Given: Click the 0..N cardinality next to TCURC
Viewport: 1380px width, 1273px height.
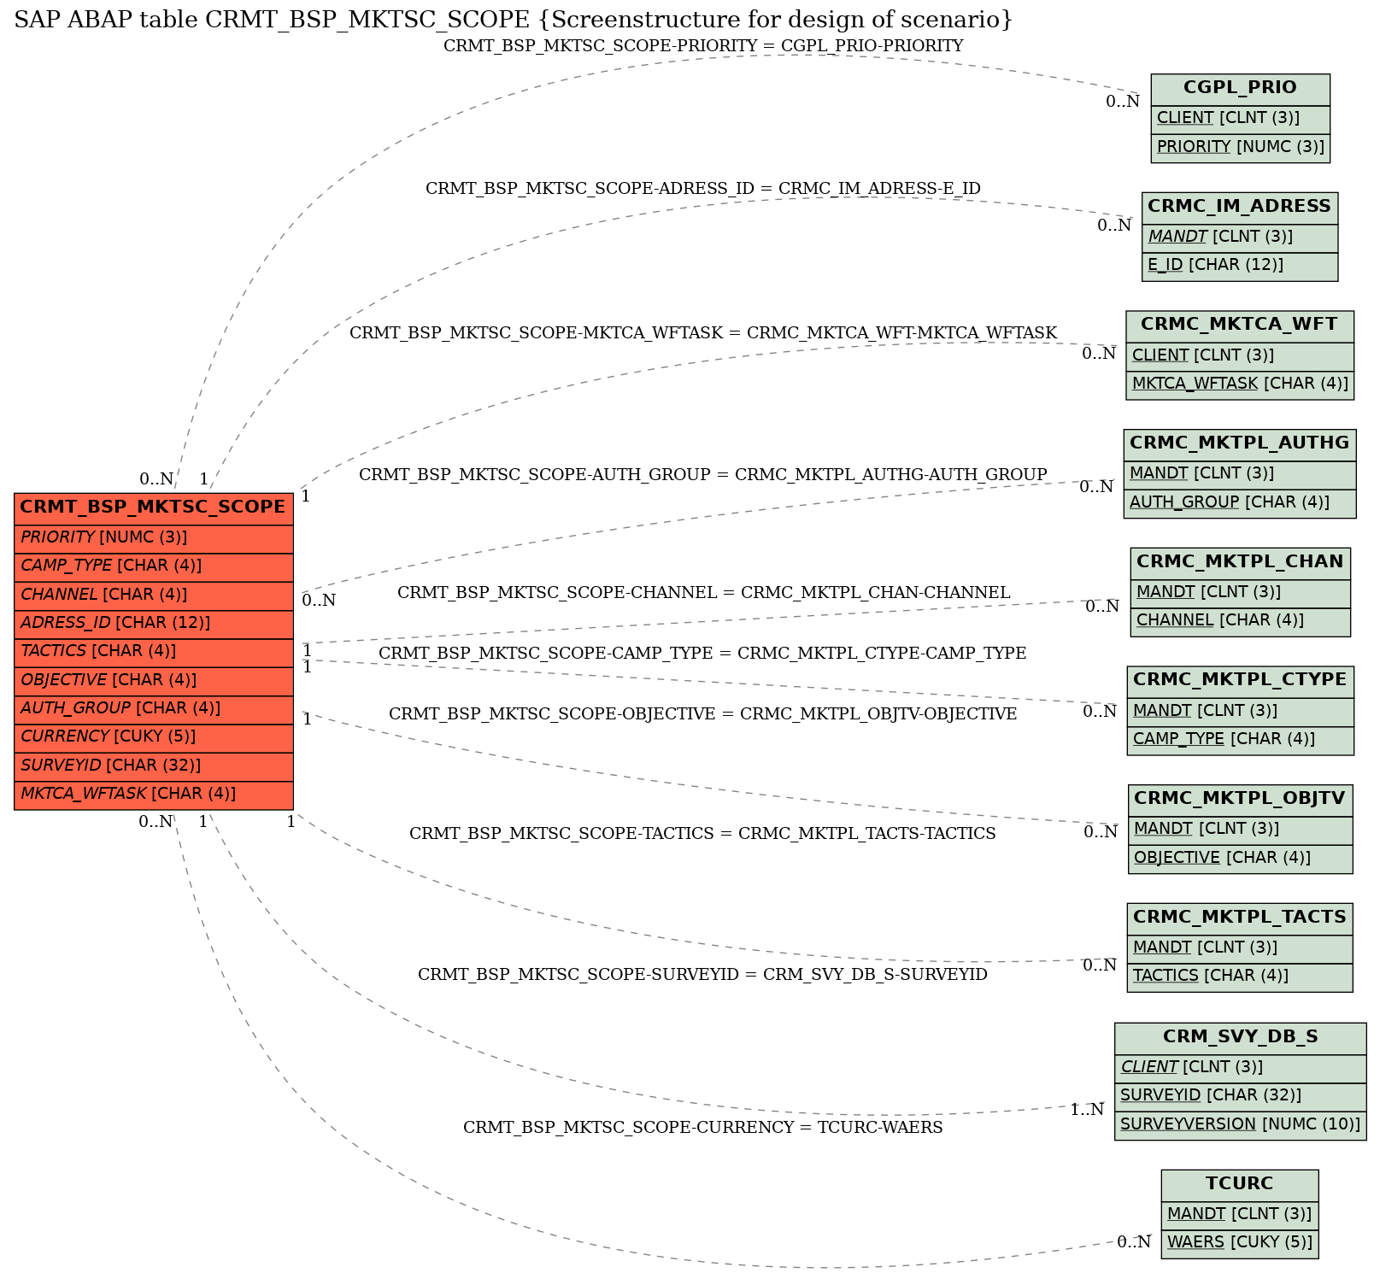Looking at the screenshot, I should click(1134, 1242).
